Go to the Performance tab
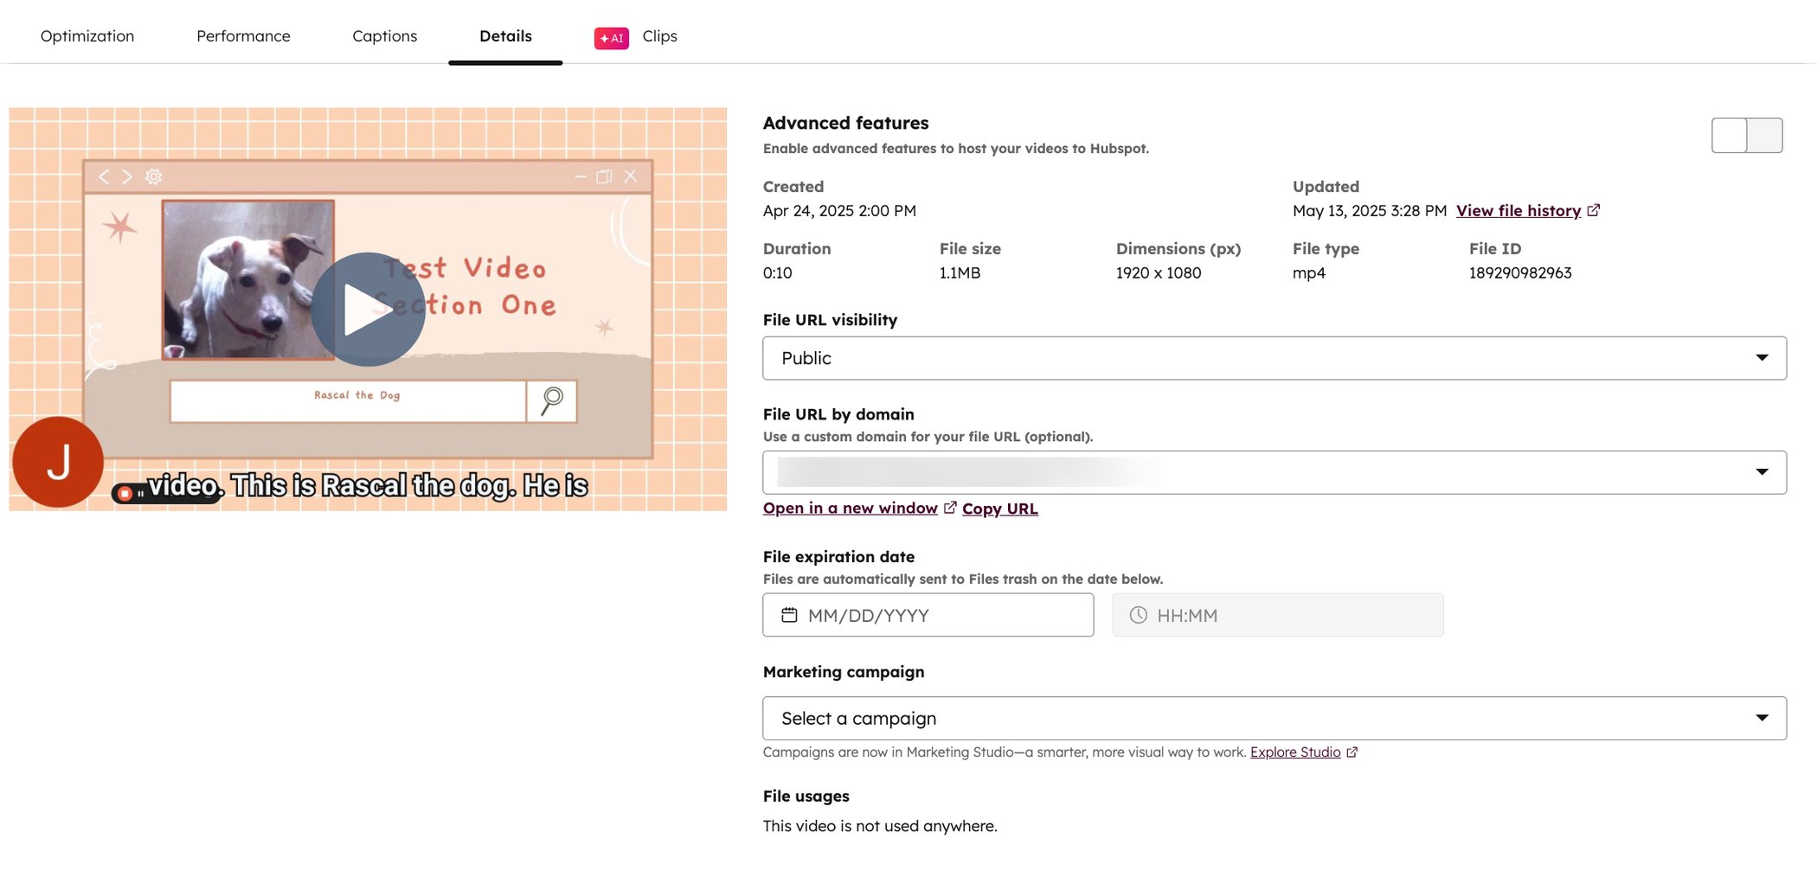 tap(243, 36)
